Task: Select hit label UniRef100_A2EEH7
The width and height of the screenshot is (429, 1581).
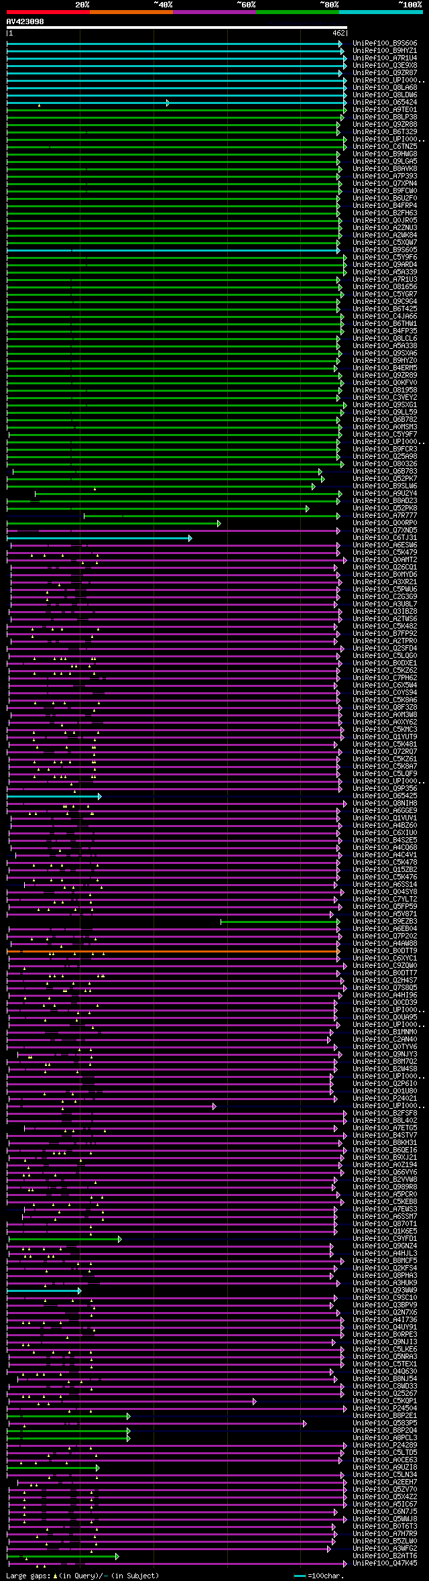Action: click(385, 1482)
